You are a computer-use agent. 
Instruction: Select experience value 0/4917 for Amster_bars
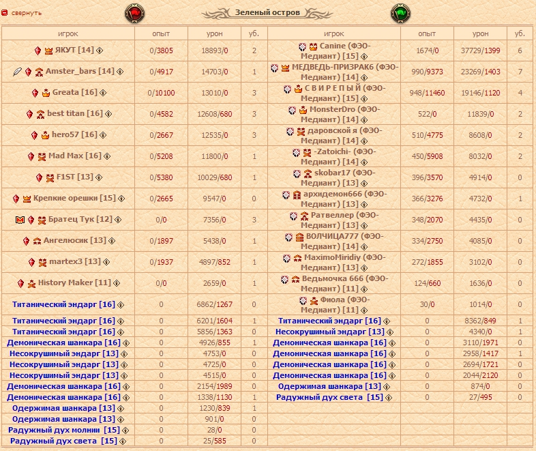click(161, 72)
